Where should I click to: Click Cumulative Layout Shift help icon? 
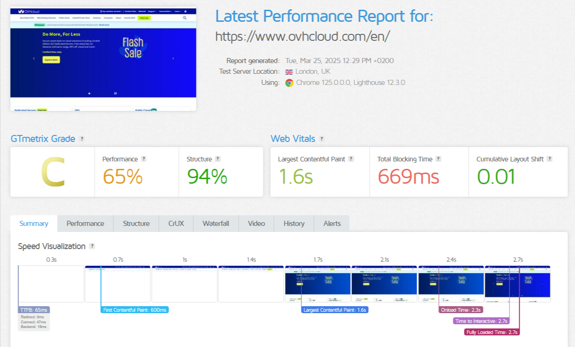click(x=549, y=159)
